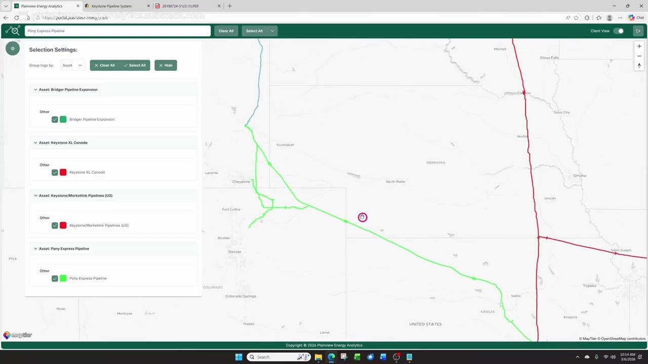Uncheck Keystone/Marketlink Pipelines (US) checkbox

(x=55, y=225)
